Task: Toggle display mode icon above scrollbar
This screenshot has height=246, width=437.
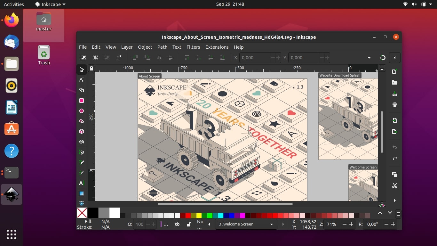Action: click(382, 68)
